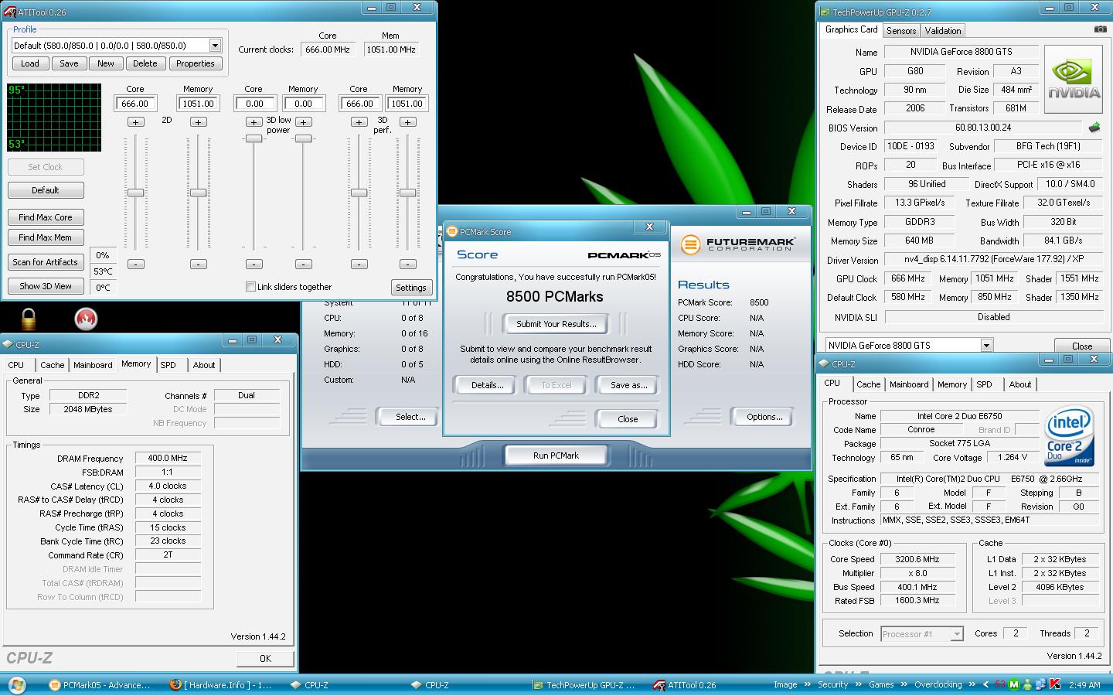Image resolution: width=1113 pixels, height=696 pixels.
Task: Click the plus above 3D perf Core slider
Action: click(x=359, y=122)
